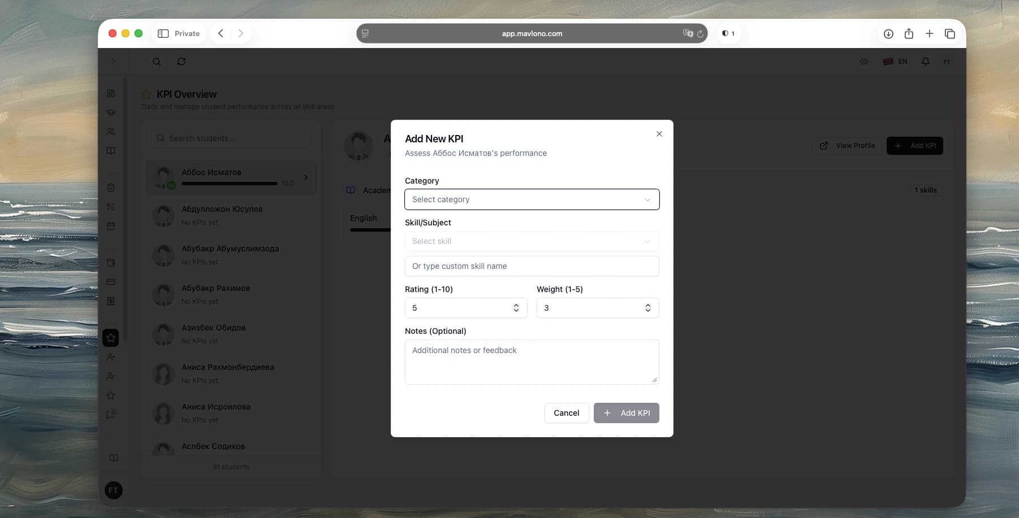Screen dimensions: 1019x518
Task: Expand Аббос Исматов's details with the chevron
Action: pyautogui.click(x=306, y=177)
